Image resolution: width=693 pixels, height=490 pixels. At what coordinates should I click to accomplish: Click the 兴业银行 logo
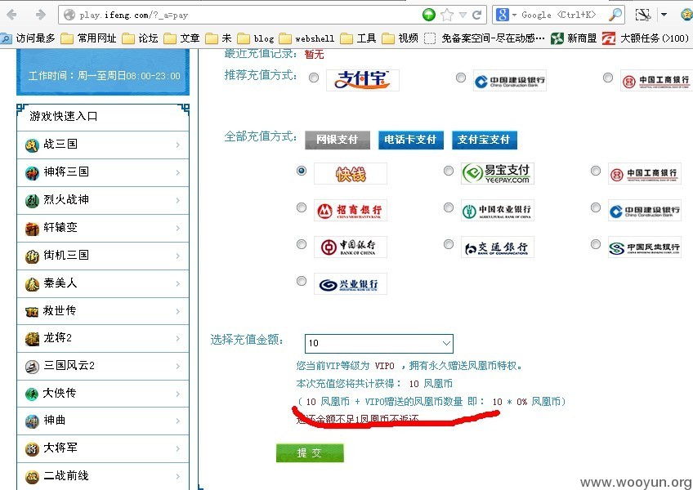(x=351, y=284)
